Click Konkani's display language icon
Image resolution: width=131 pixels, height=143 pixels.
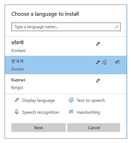98,44
